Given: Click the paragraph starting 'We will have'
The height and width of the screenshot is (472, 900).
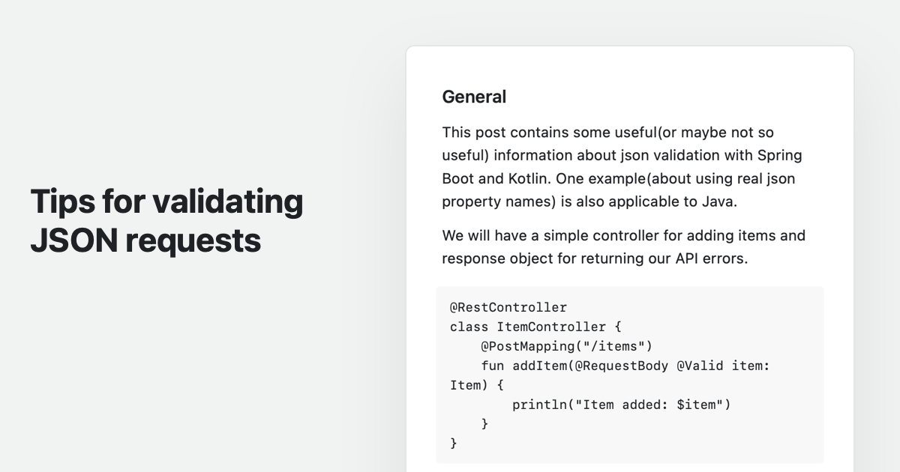Looking at the screenshot, I should click(x=623, y=246).
